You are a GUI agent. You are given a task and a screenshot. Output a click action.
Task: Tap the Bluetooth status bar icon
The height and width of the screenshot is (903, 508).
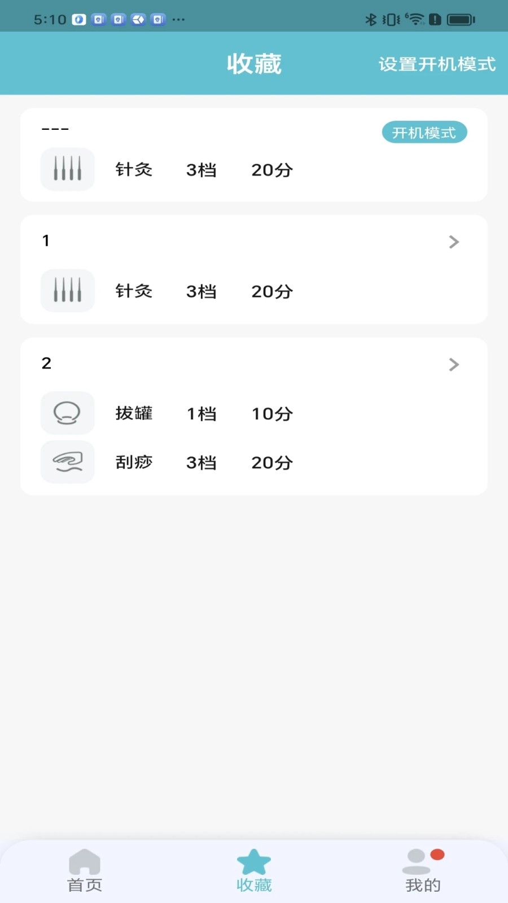371,20
